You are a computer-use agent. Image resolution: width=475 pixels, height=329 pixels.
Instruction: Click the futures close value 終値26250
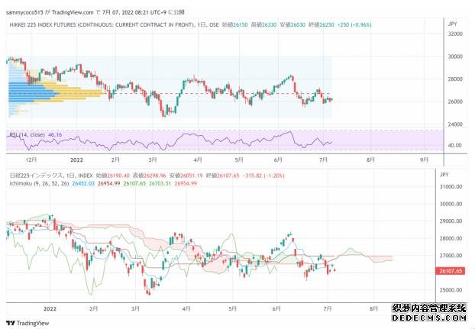click(321, 25)
